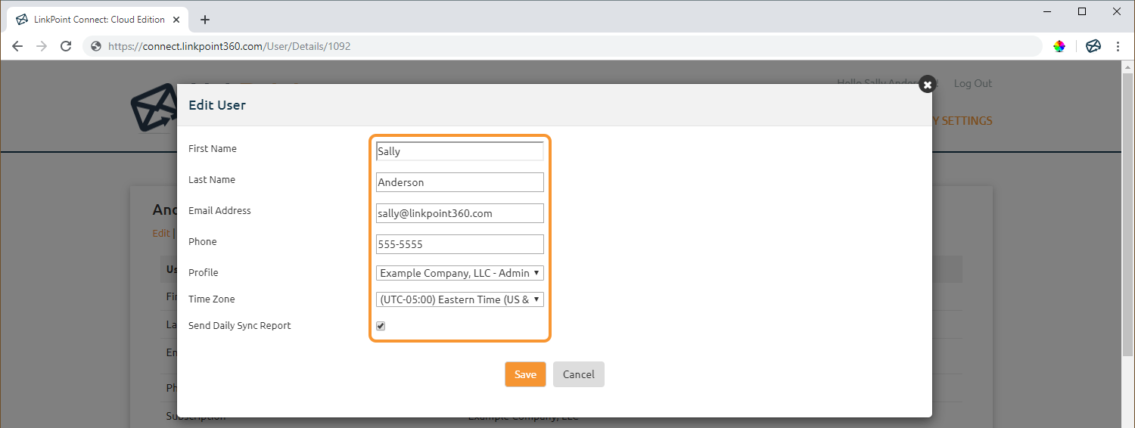Click the Log Out link
This screenshot has height=428, width=1135.
pos(972,83)
